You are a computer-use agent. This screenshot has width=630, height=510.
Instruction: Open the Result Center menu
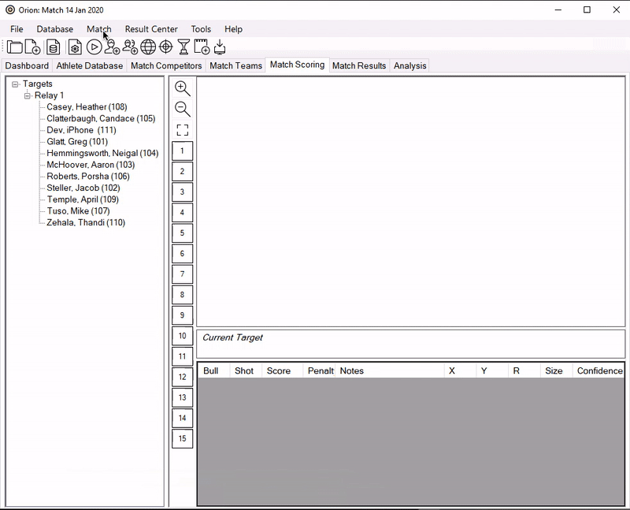coord(151,29)
